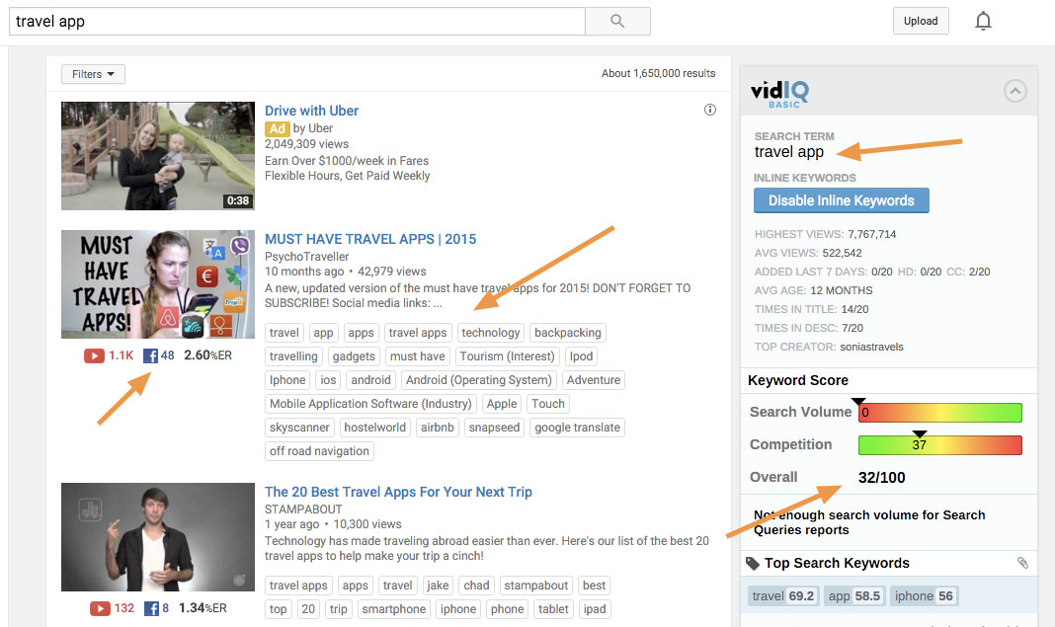Click top creator soniastravels
Image resolution: width=1055 pixels, height=627 pixels.
click(872, 347)
